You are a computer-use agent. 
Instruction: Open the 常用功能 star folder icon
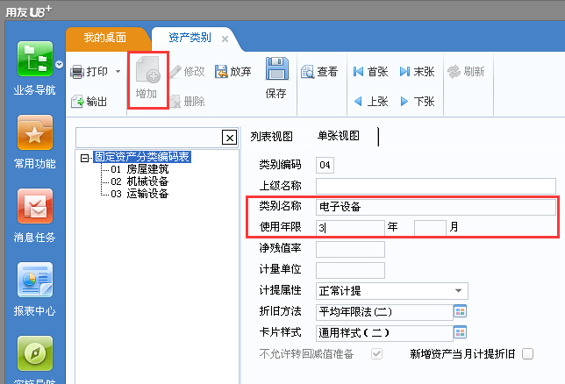coord(35,132)
